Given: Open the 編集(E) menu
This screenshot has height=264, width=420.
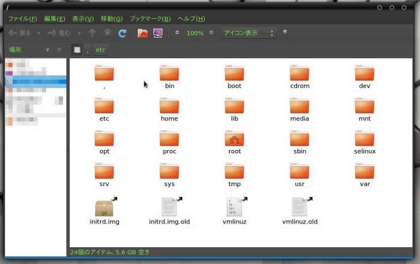Looking at the screenshot, I should [55, 19].
